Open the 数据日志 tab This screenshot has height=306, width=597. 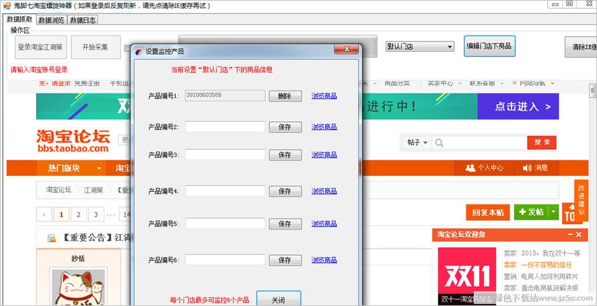83,20
